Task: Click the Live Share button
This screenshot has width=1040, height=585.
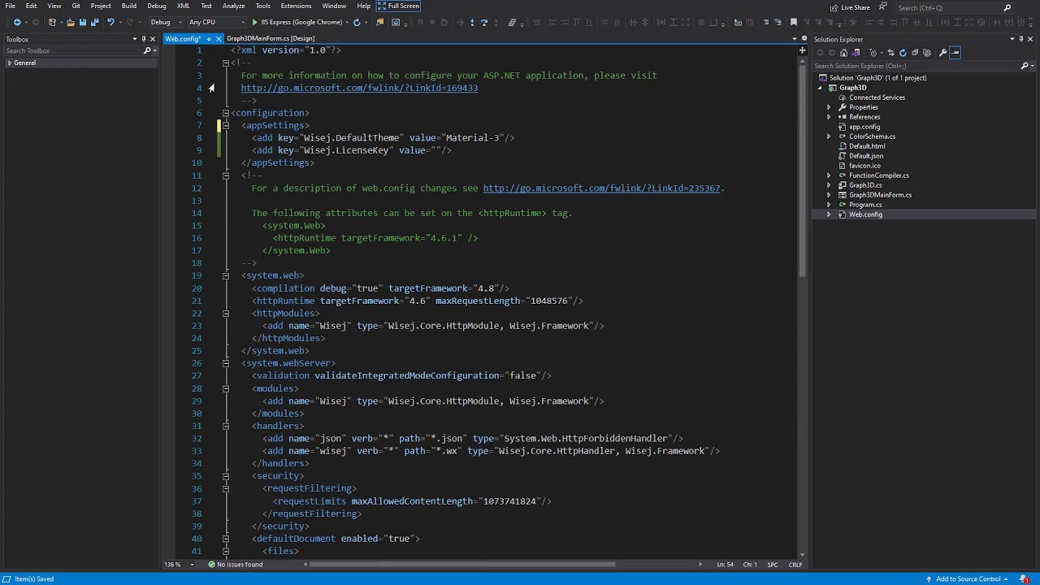Action: (850, 7)
